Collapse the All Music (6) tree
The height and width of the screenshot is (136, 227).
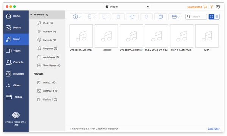point(31,15)
